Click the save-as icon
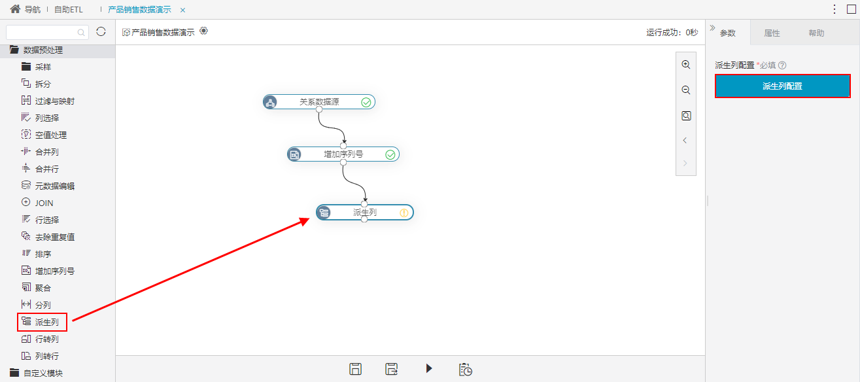 pyautogui.click(x=392, y=369)
